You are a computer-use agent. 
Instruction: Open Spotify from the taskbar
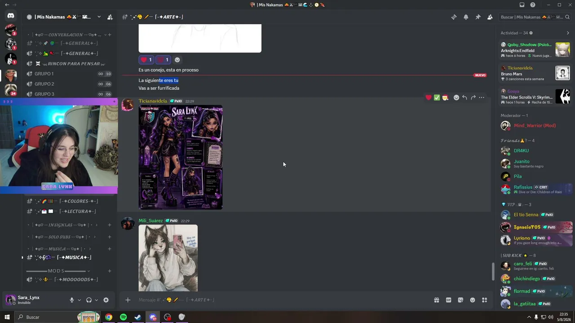pyautogui.click(x=123, y=317)
